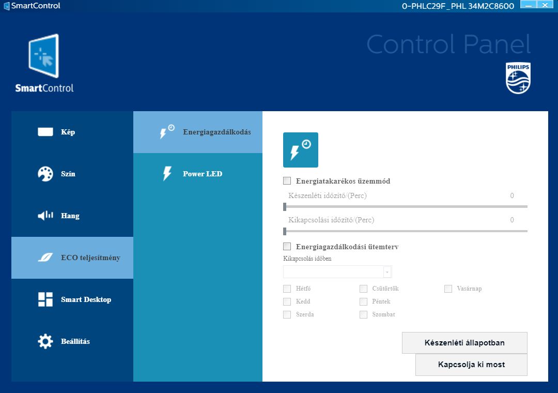Select the Energiagazdálkodás submenu tab
This screenshot has width=558, height=393.
pos(198,132)
